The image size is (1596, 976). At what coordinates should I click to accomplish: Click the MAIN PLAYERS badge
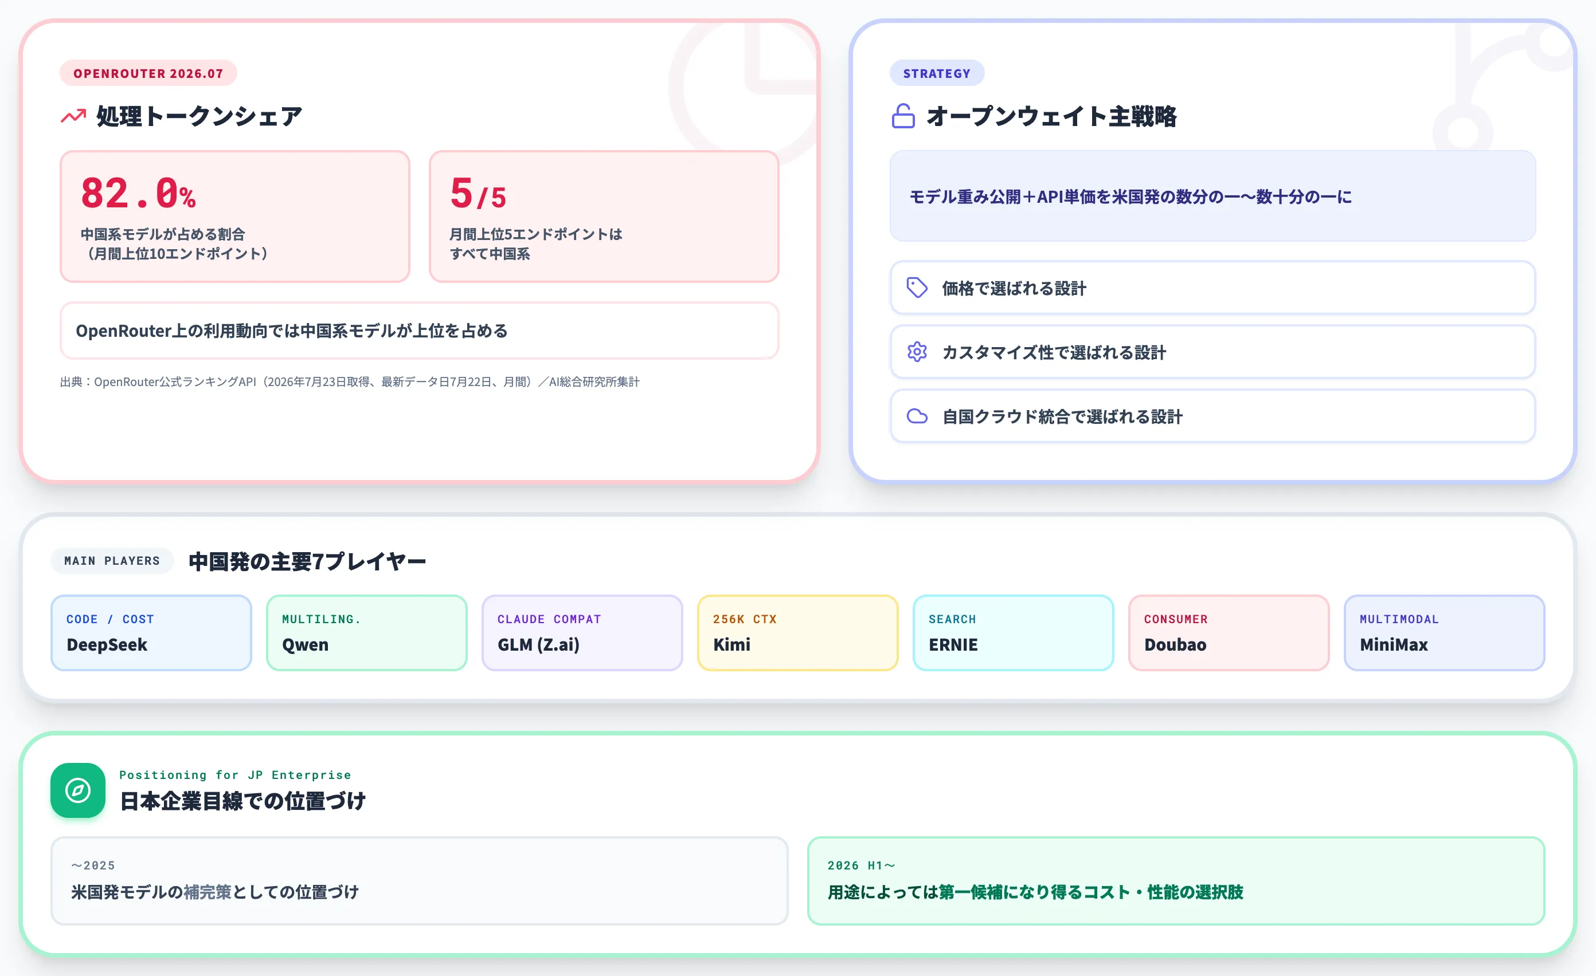pyautogui.click(x=112, y=561)
